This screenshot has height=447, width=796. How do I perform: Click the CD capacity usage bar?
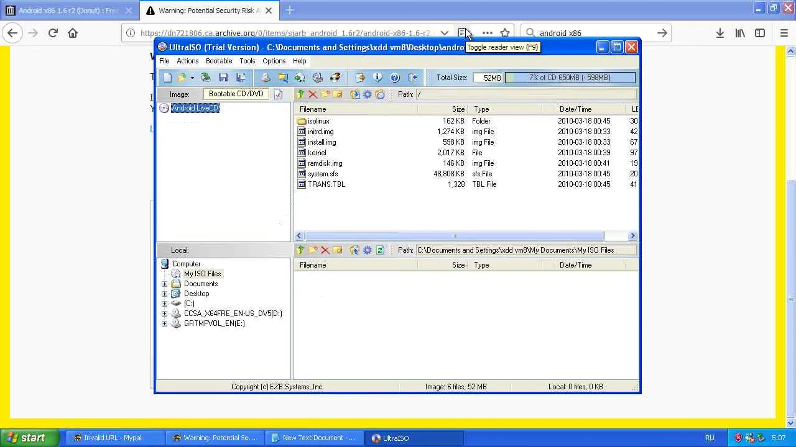click(570, 78)
